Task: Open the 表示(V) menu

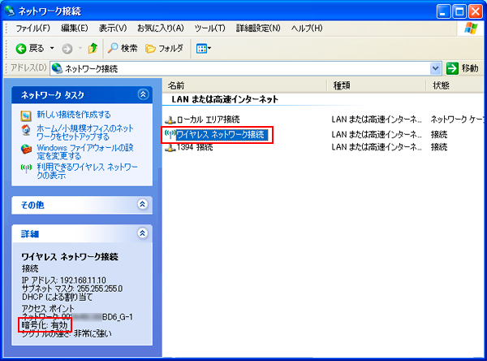Action: (113, 28)
